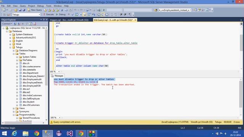The width and height of the screenshot is (244, 137).
Task: Click the New Query toolbar button
Action: pos(35,10)
